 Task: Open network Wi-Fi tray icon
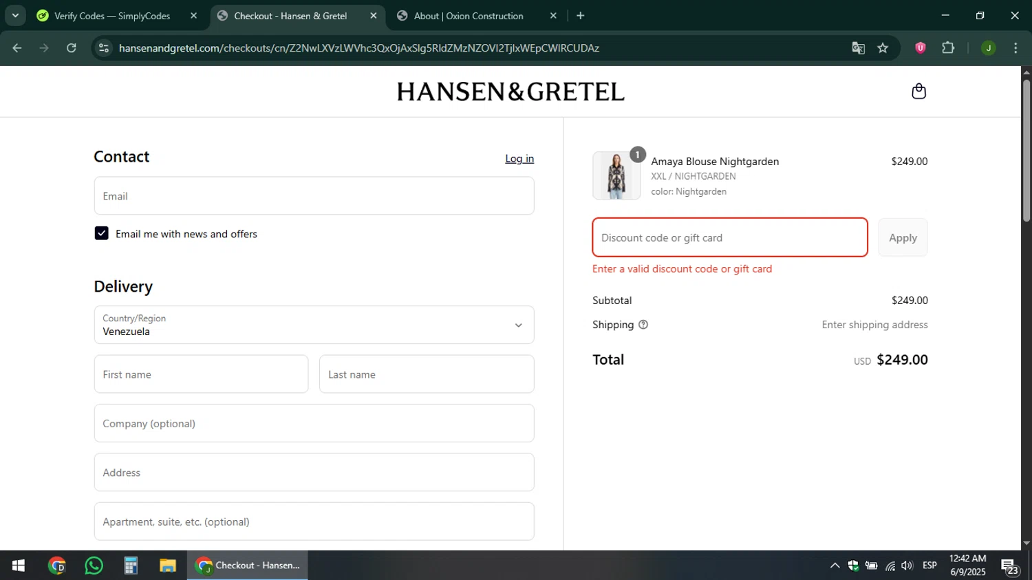click(x=890, y=566)
